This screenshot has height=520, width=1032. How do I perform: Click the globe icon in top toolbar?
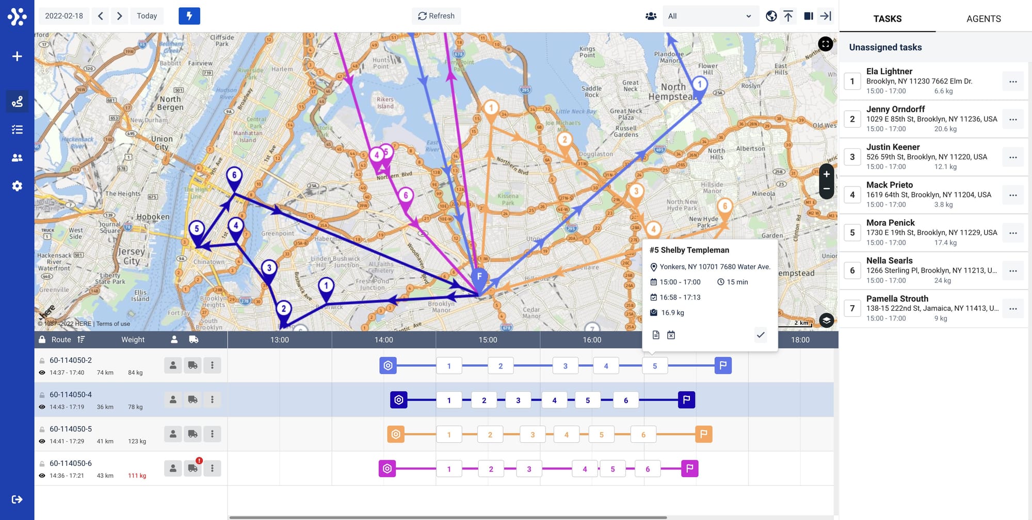(771, 16)
